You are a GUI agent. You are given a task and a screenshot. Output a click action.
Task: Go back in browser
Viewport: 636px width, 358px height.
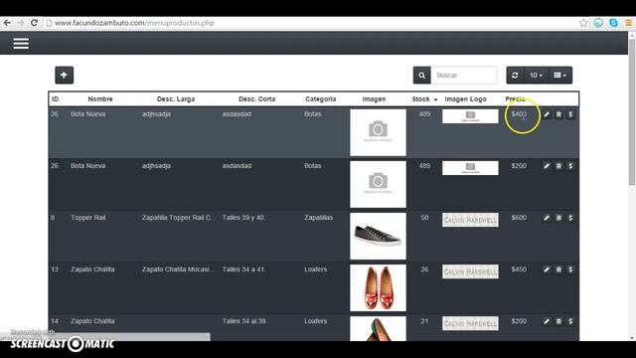[7, 23]
